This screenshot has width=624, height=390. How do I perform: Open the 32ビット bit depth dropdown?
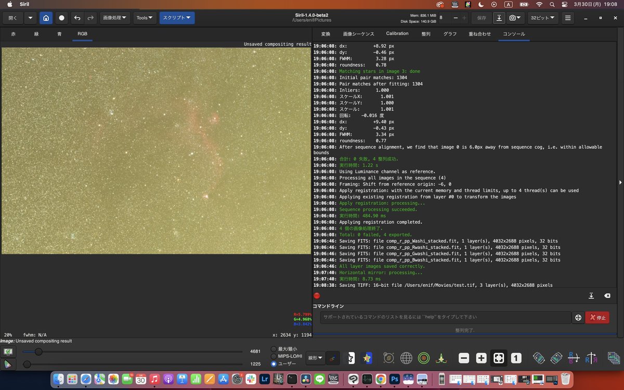tap(543, 18)
